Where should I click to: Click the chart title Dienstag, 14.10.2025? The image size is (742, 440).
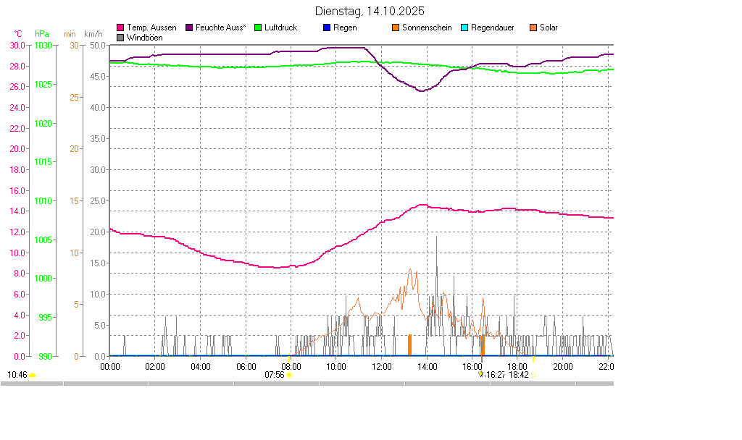[x=370, y=12]
